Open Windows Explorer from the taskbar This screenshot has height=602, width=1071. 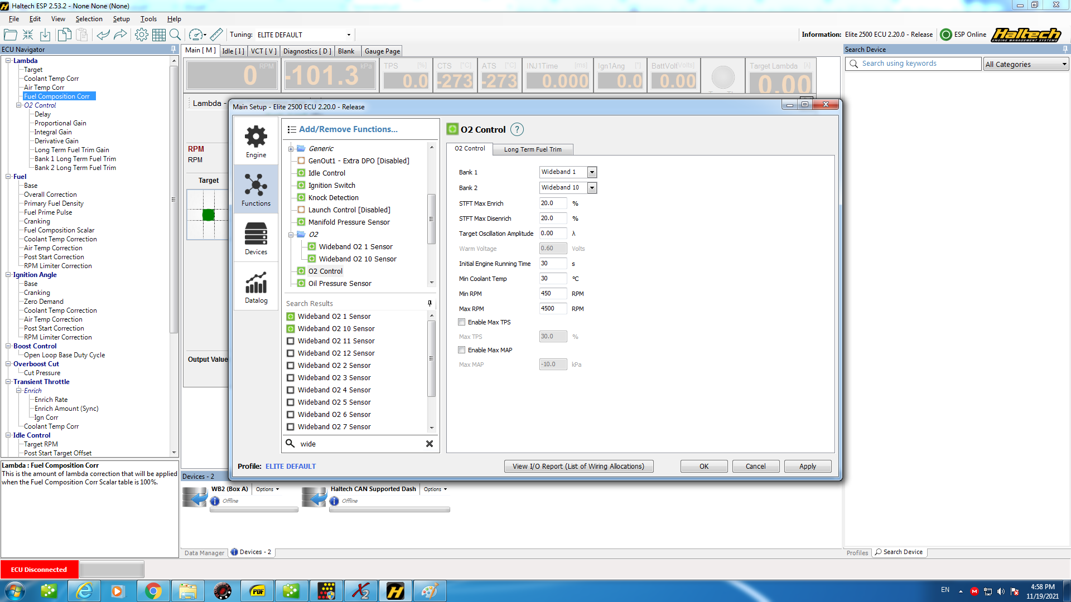tap(189, 591)
